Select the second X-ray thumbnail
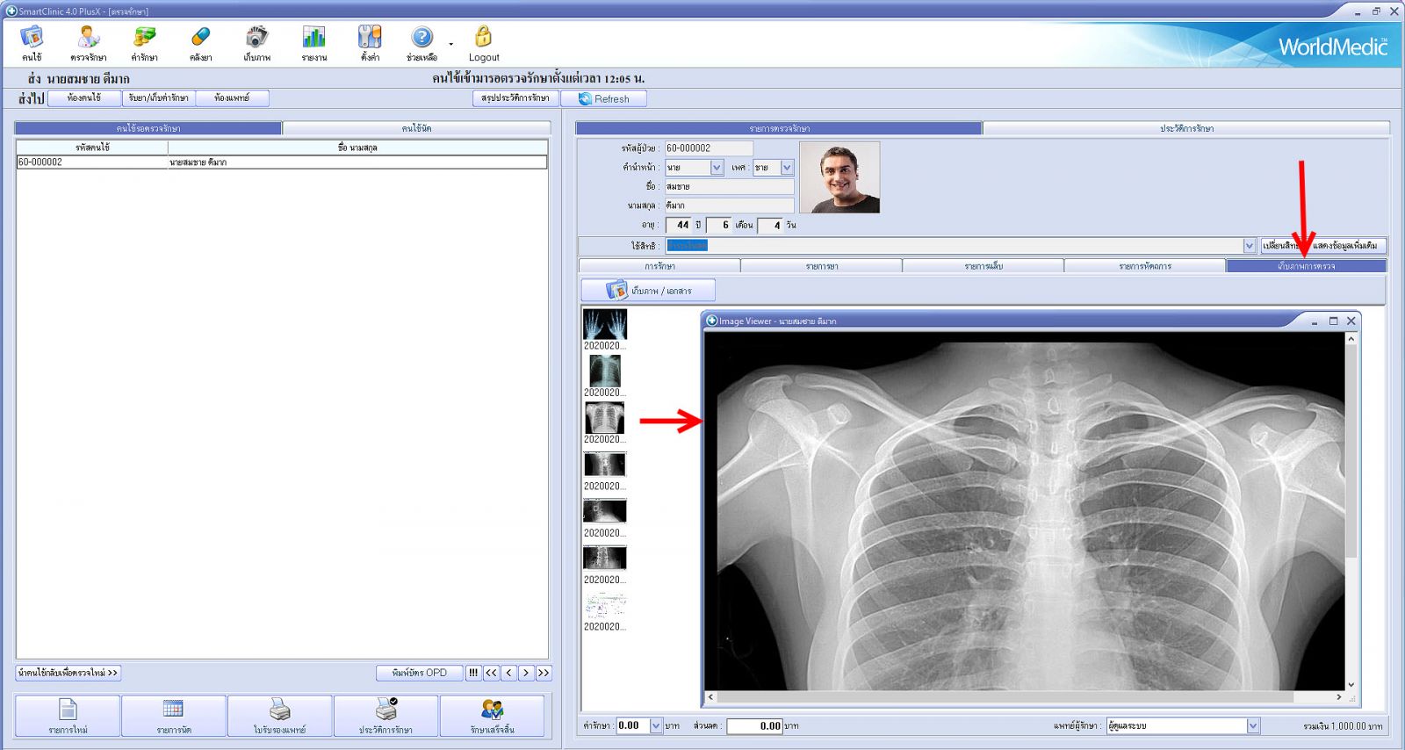 (605, 371)
